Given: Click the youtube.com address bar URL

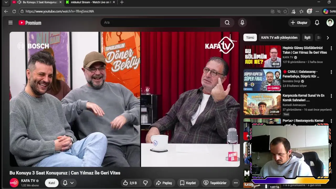Looking at the screenshot, I should (60, 11).
